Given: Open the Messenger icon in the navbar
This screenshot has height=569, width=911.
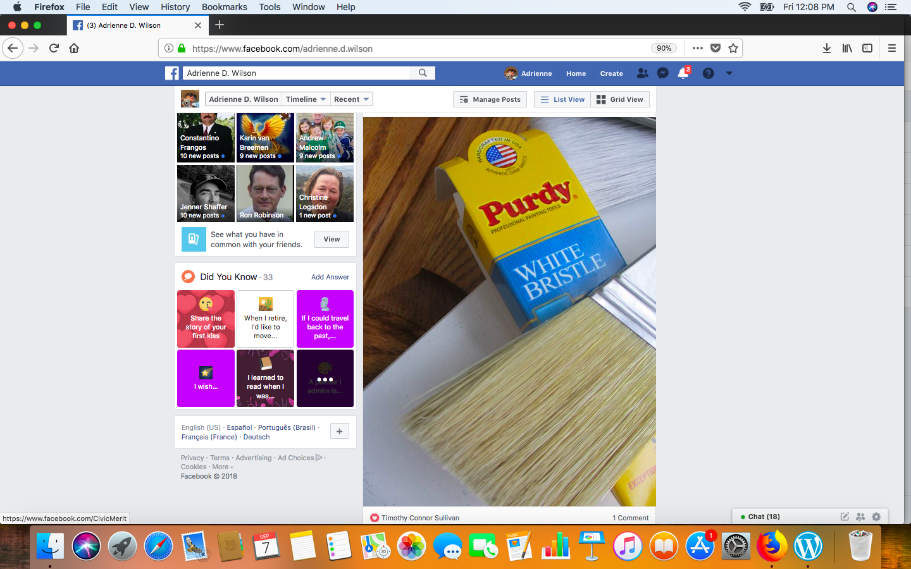Looking at the screenshot, I should click(662, 73).
